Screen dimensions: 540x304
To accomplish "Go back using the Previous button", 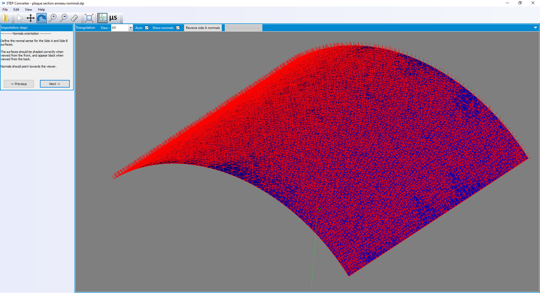I will [19, 84].
